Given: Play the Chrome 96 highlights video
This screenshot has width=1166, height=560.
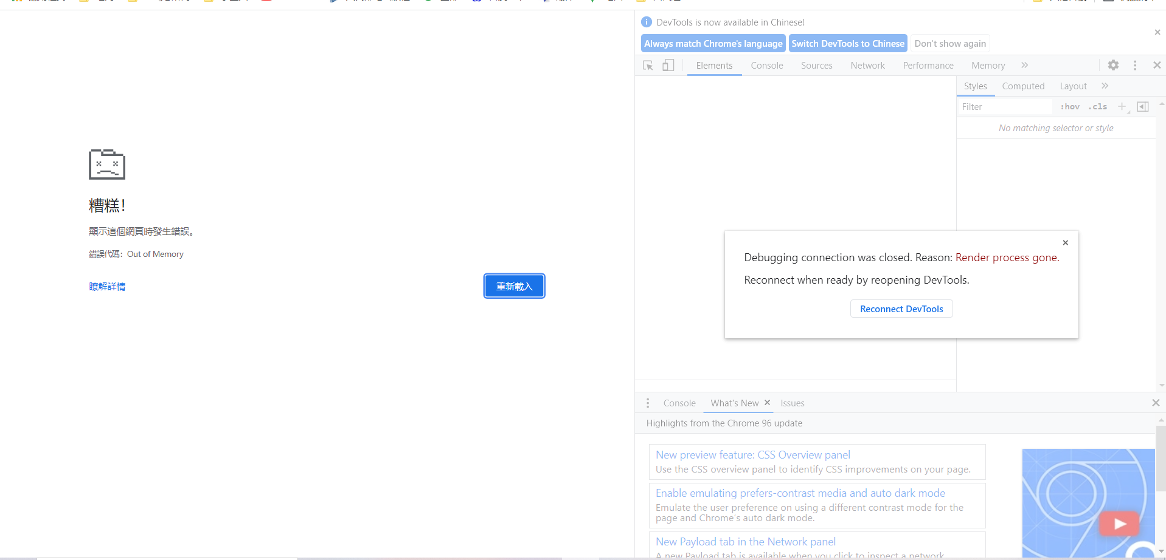Looking at the screenshot, I should [x=1119, y=524].
